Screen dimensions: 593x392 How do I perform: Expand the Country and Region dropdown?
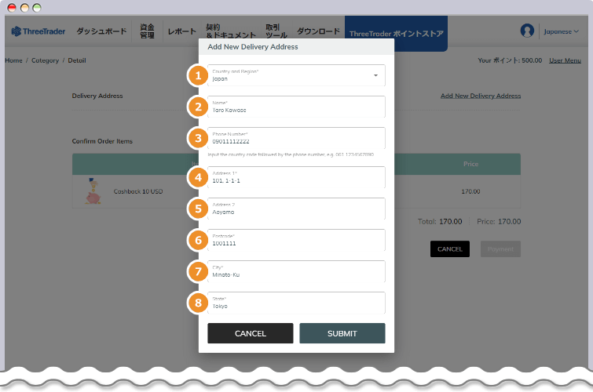pos(296,75)
